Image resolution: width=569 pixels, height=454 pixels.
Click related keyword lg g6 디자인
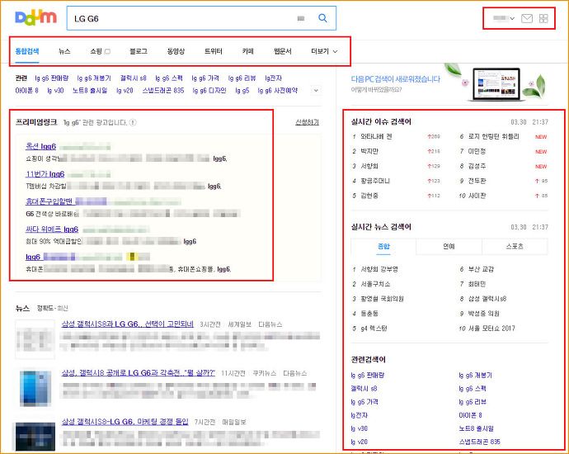[209, 91]
